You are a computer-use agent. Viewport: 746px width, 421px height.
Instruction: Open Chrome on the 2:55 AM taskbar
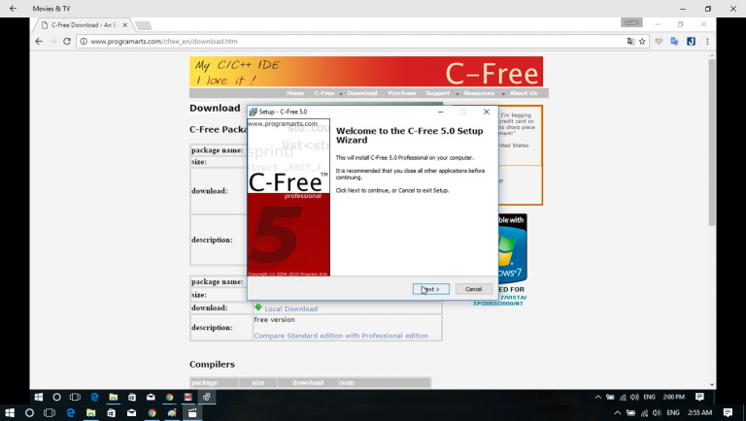tap(152, 413)
